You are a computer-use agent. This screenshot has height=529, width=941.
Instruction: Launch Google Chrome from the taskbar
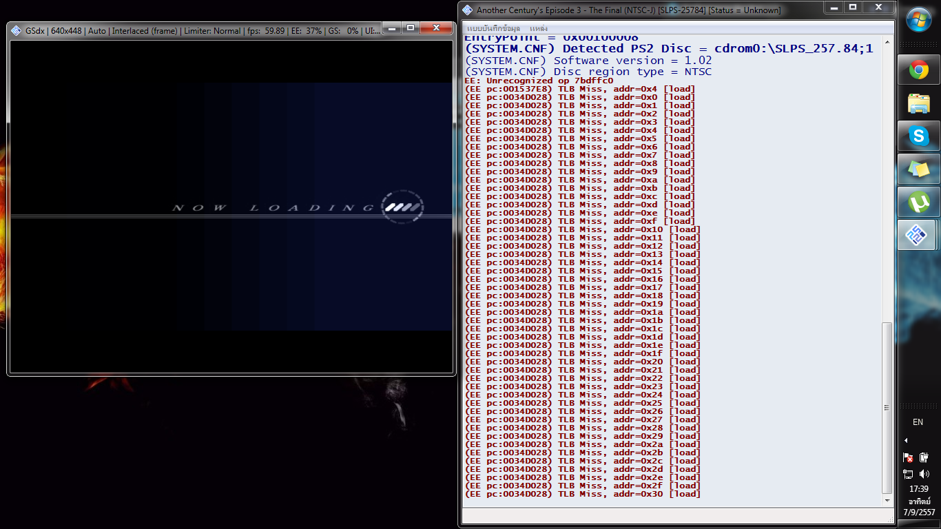point(919,70)
